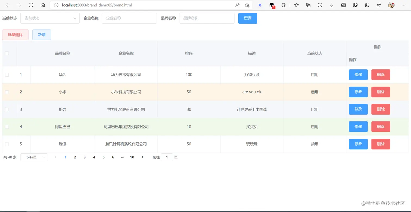Click 删除 for the 阿里巴巴 row
The width and height of the screenshot is (411, 212).
point(381,127)
